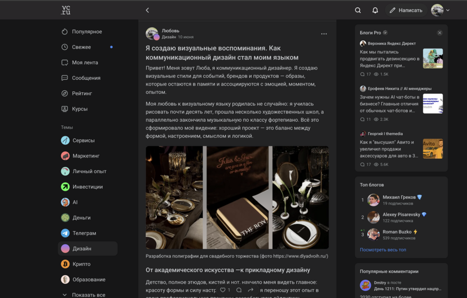
Task: Open Ерофеев Никита AI чат-боты post
Action: point(390,104)
